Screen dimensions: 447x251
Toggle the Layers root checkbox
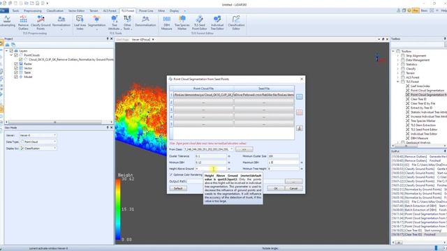point(11,51)
